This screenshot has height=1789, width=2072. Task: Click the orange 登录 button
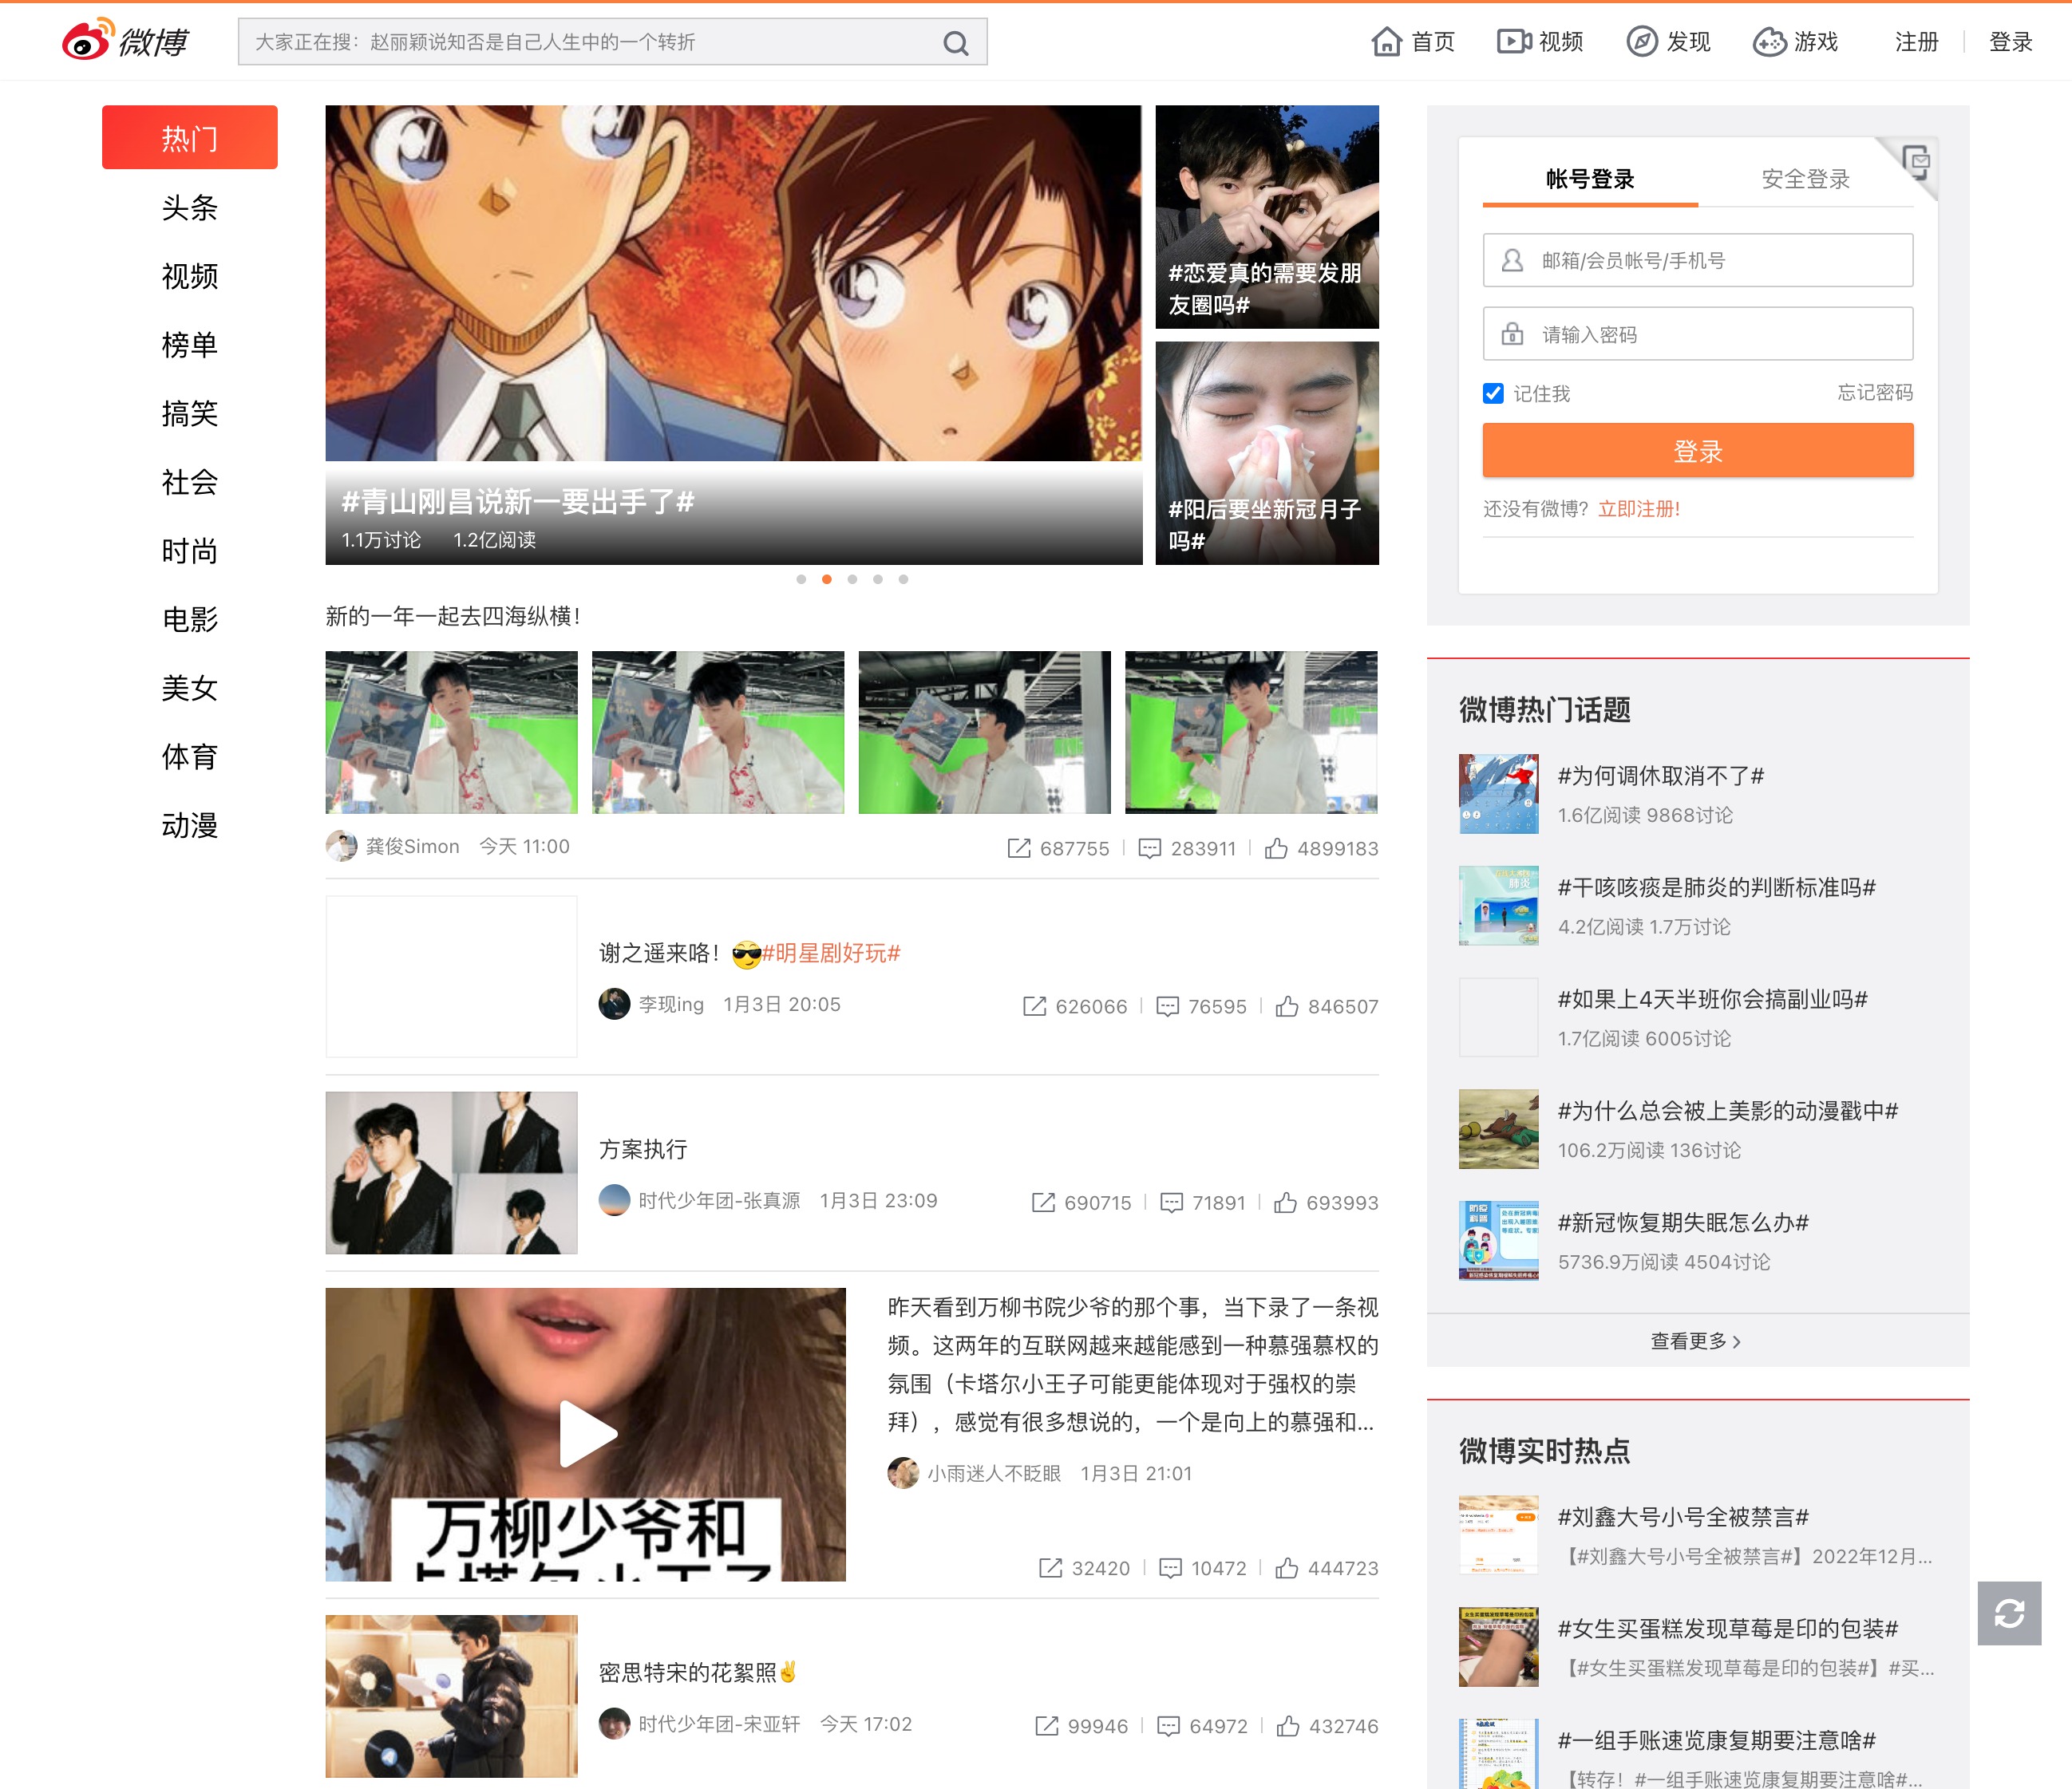click(1698, 450)
